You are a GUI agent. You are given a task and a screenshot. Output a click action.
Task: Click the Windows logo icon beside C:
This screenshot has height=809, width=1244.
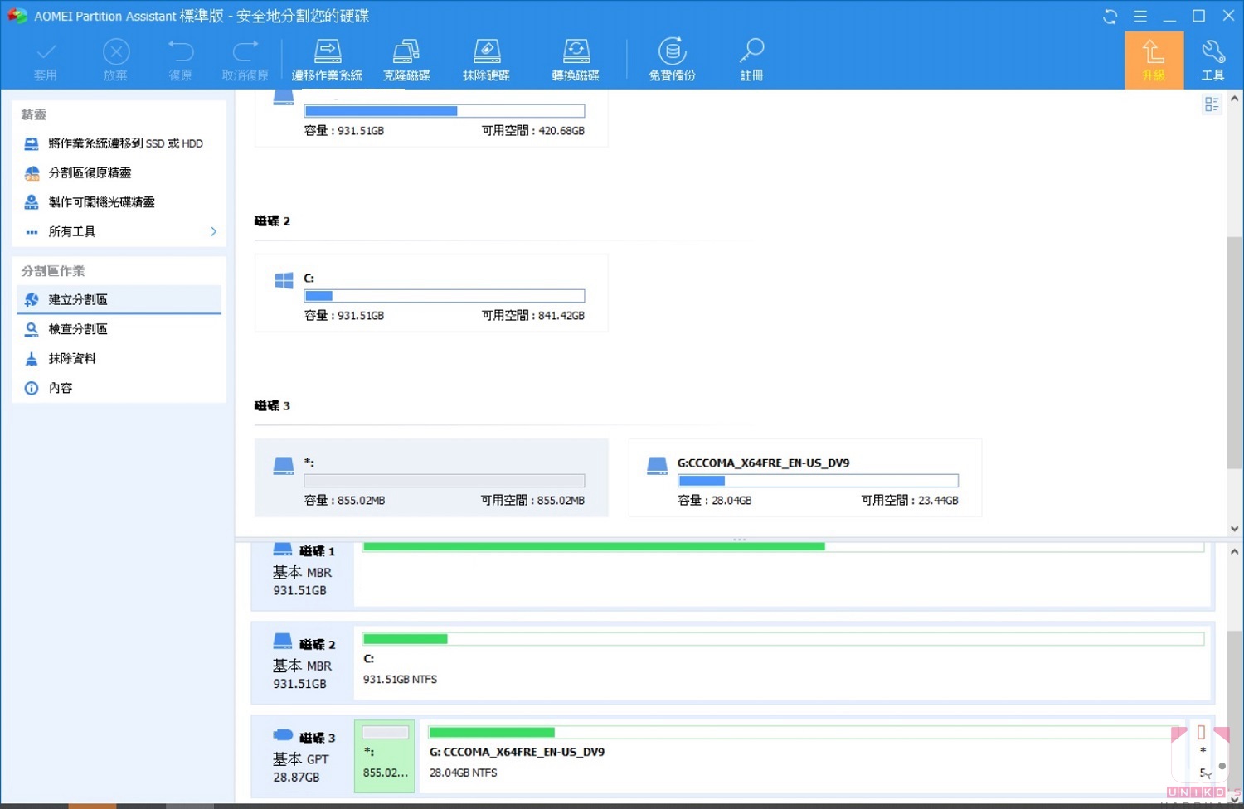(284, 281)
